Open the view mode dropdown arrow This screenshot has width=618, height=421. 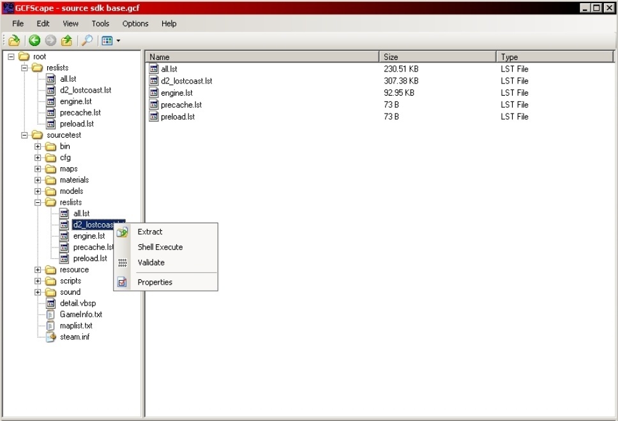pyautogui.click(x=118, y=41)
